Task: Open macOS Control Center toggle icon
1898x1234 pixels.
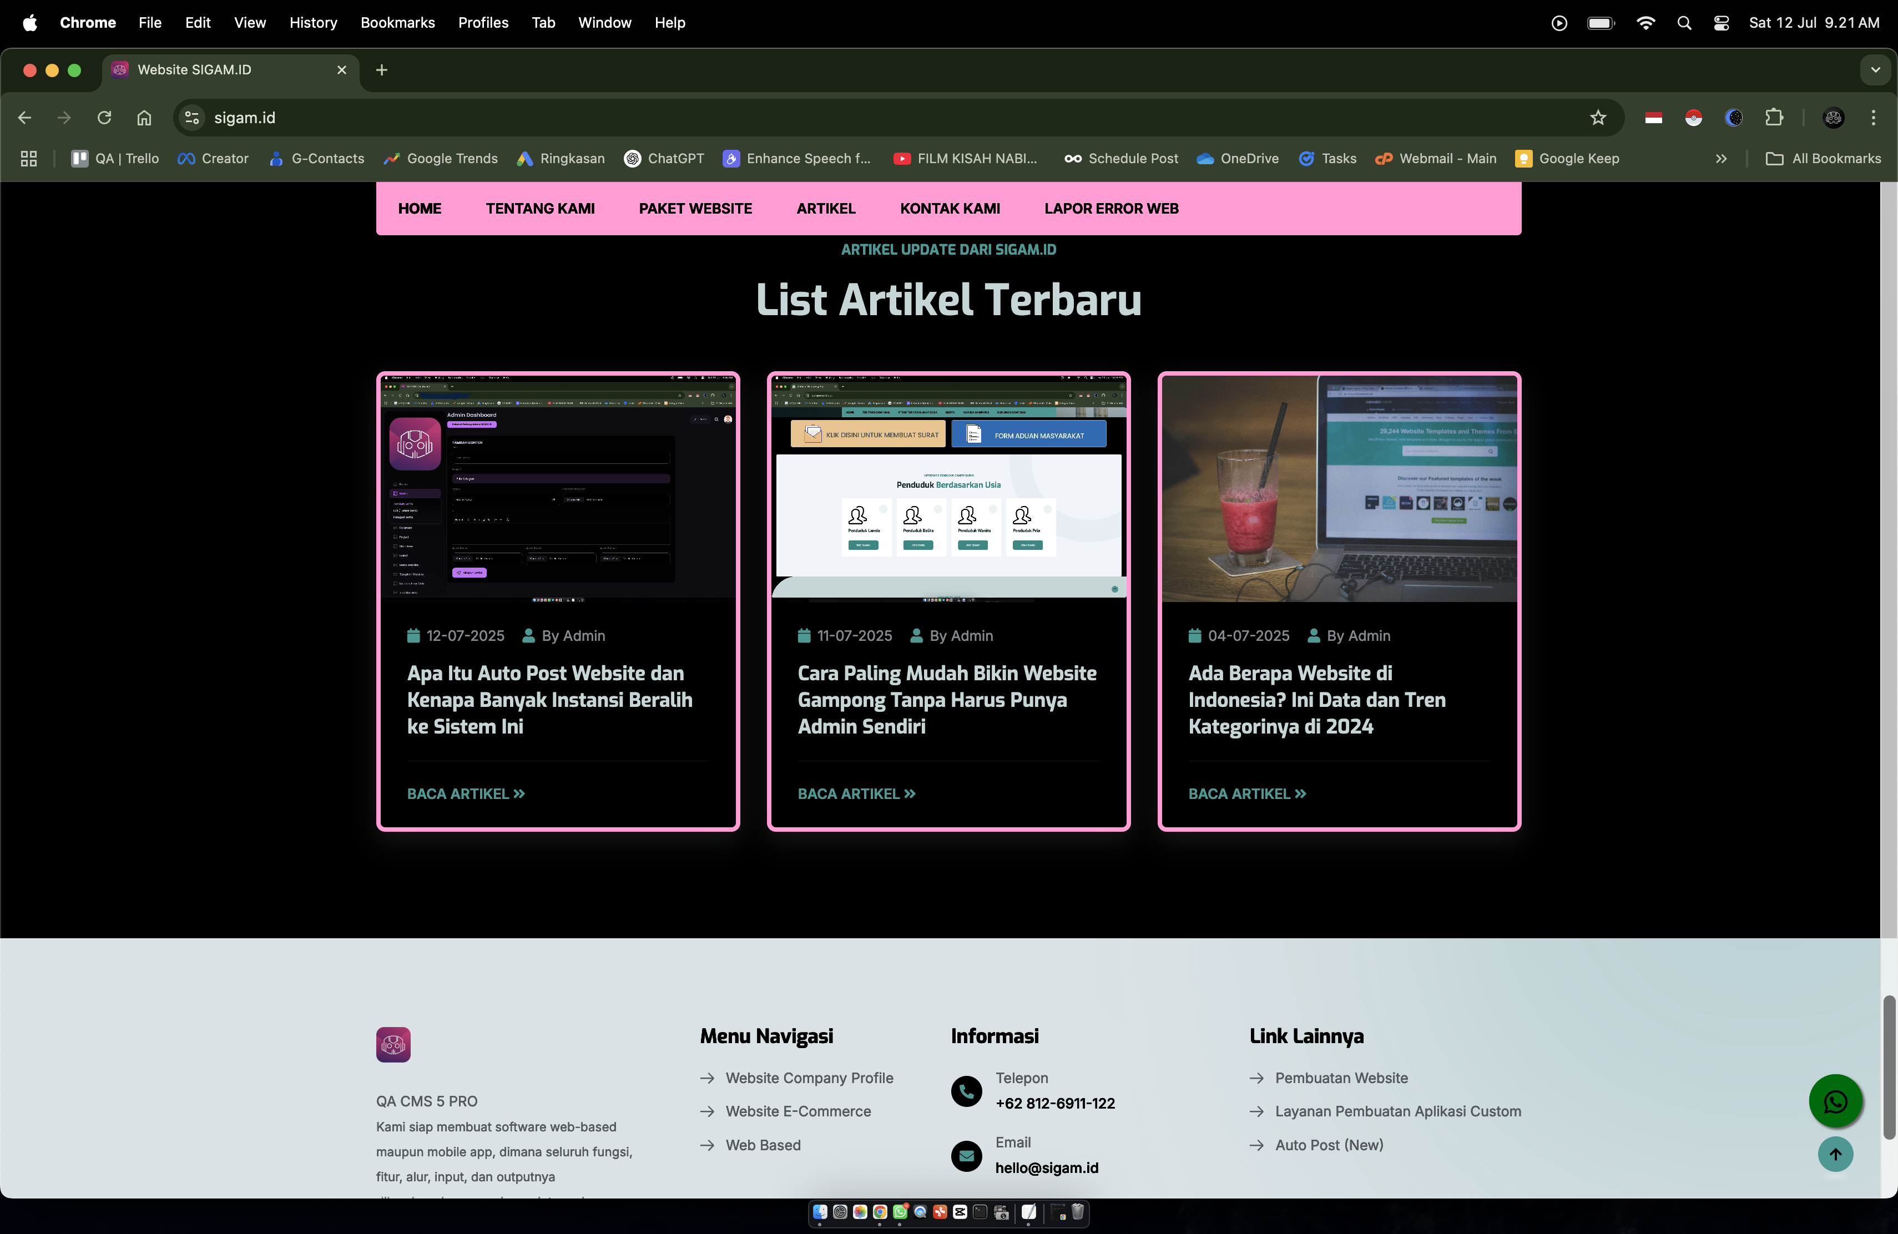Action: tap(1721, 23)
